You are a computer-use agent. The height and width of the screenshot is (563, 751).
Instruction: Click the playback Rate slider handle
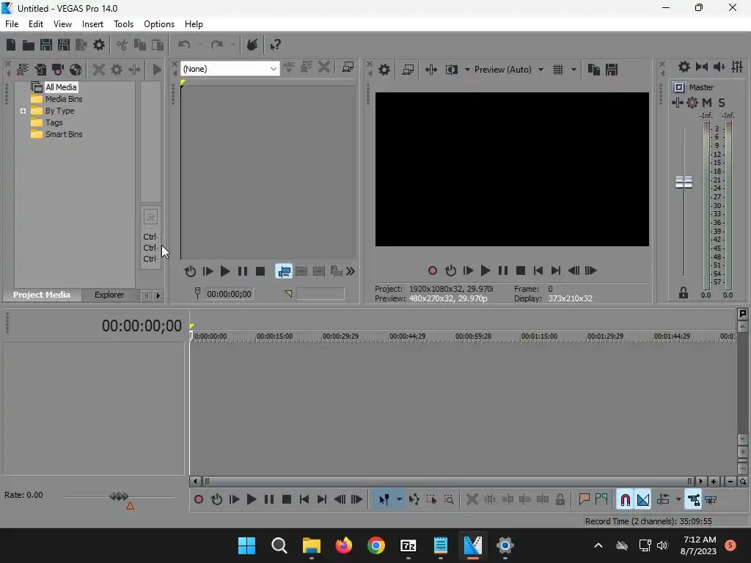click(x=119, y=496)
